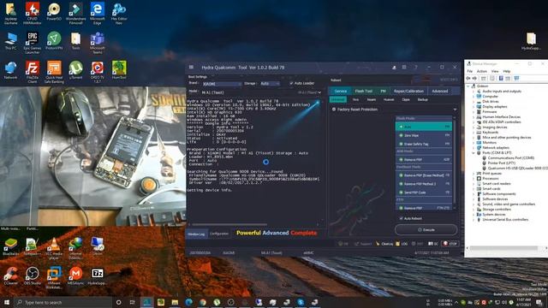Open Microsoft Teams desktop shortcut

click(x=97, y=43)
